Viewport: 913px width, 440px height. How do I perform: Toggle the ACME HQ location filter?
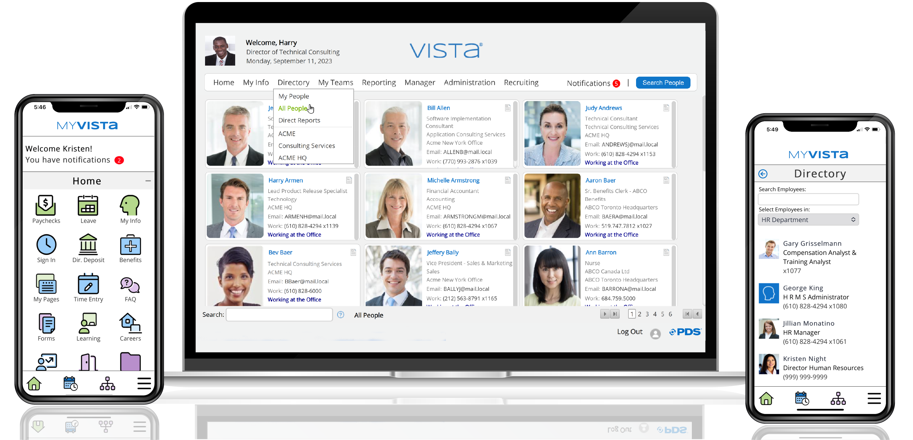pos(292,158)
